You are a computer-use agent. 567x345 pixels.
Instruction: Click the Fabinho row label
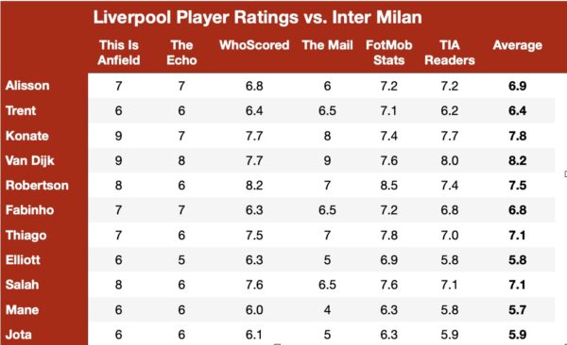(x=29, y=210)
